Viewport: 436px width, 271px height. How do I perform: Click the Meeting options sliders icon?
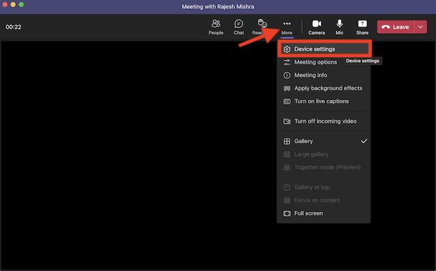287,62
